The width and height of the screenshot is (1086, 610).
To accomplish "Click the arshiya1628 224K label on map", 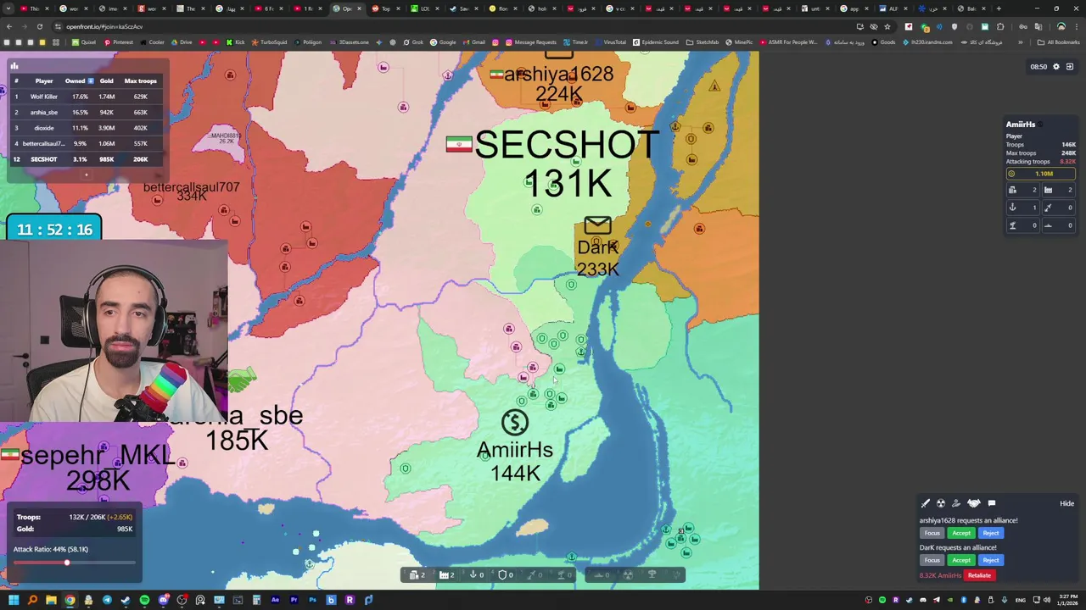I will (558, 84).
